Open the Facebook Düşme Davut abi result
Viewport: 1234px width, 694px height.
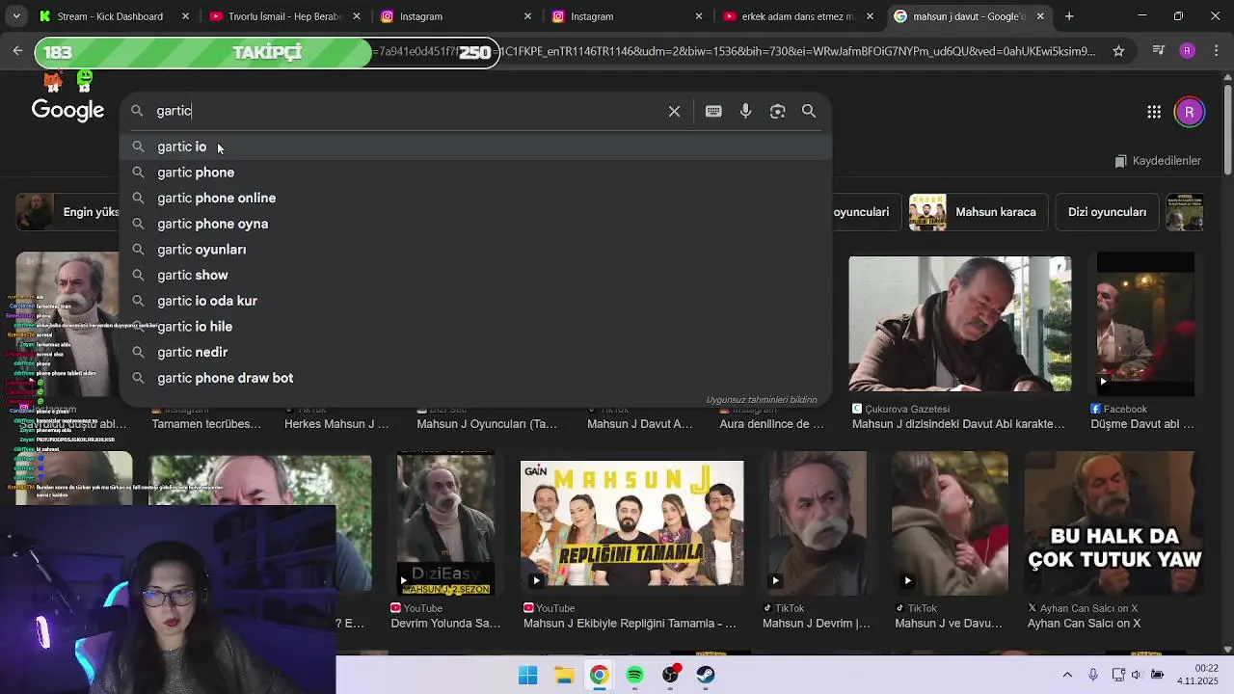1145,324
